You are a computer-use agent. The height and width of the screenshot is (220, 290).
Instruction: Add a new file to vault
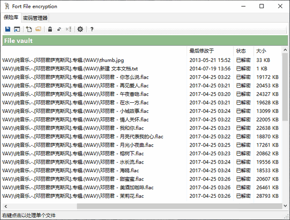pyautogui.click(x=29, y=29)
